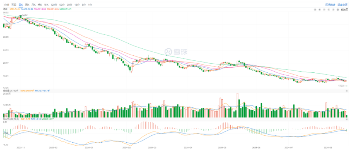Click the chart settings icon beside 前复权
Screen dimensions: 350x151
338,9
